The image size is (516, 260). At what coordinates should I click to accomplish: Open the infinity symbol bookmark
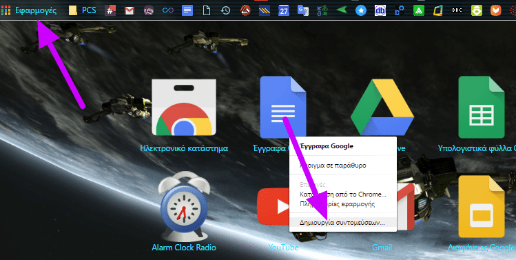point(168,10)
